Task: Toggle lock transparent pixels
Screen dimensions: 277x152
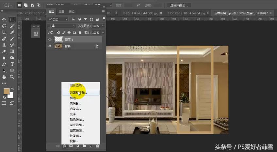Action: point(58,32)
